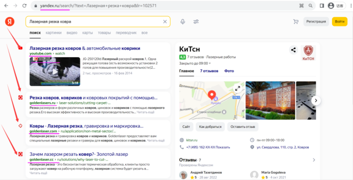Reload the page in browser
This screenshot has width=353, height=180.
click(x=24, y=6)
